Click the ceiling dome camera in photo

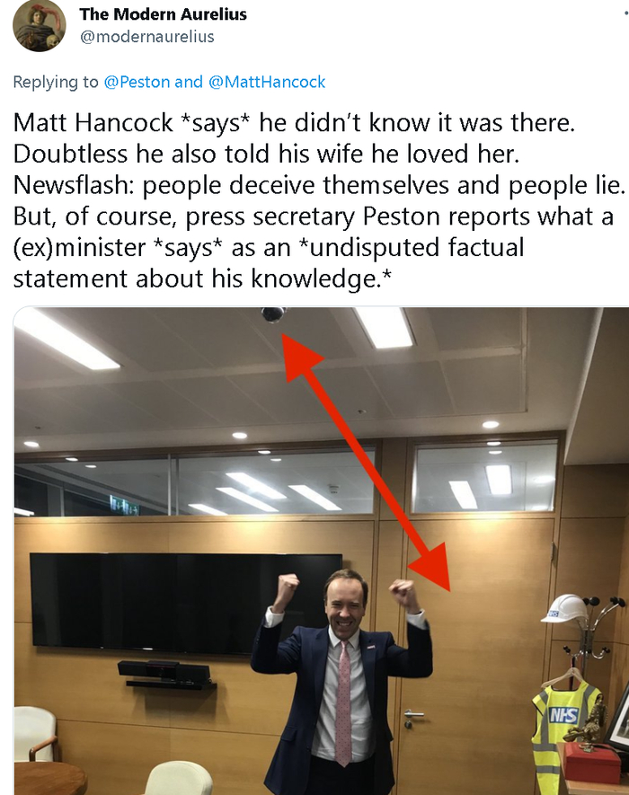tap(273, 314)
